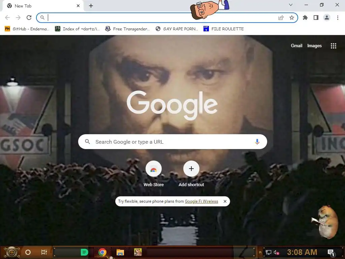Image resolution: width=345 pixels, height=259 pixels.
Task: Click the muted speaker tray icon
Action: click(x=276, y=252)
